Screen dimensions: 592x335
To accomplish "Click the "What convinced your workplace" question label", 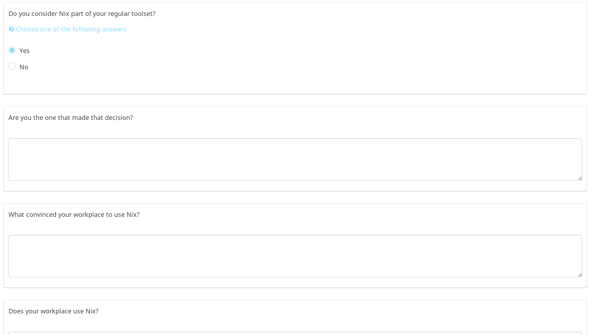I will (74, 215).
